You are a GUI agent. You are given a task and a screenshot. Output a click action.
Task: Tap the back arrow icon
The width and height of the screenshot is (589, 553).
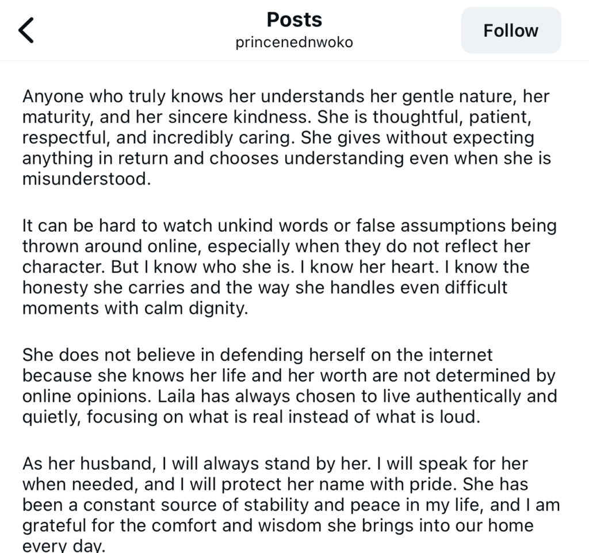coord(26,30)
